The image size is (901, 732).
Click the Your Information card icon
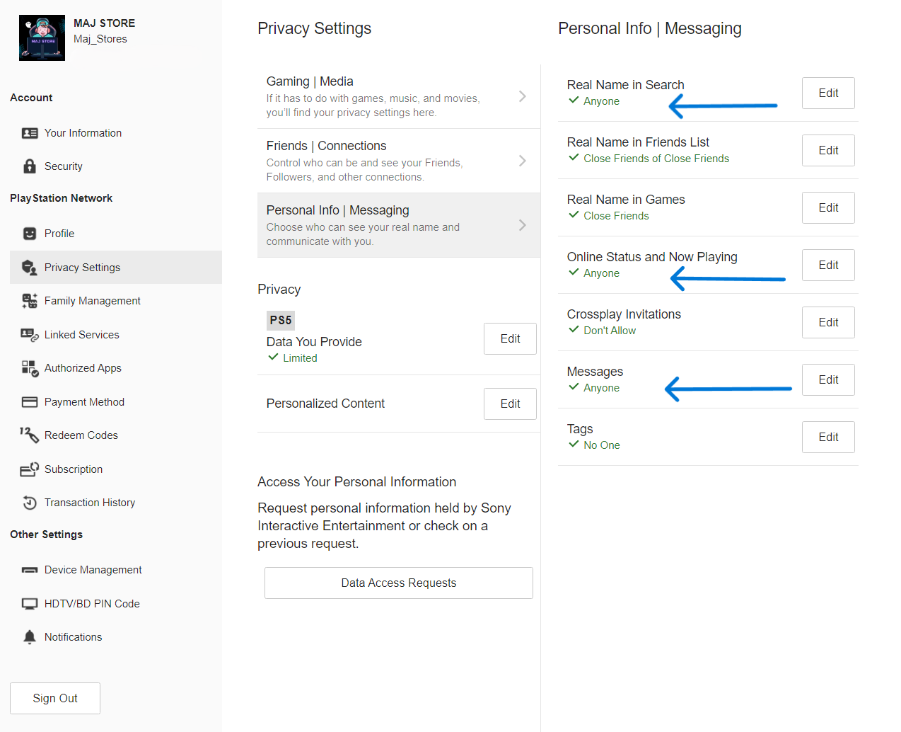coord(30,133)
